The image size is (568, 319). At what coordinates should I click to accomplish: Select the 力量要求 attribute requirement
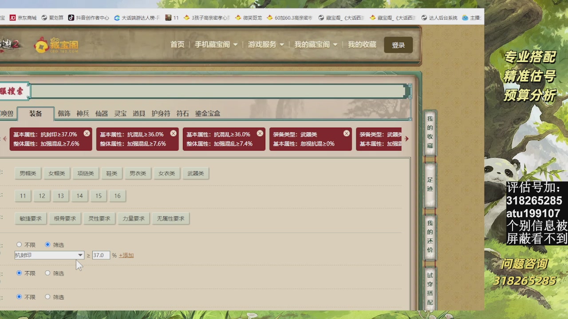tap(134, 218)
